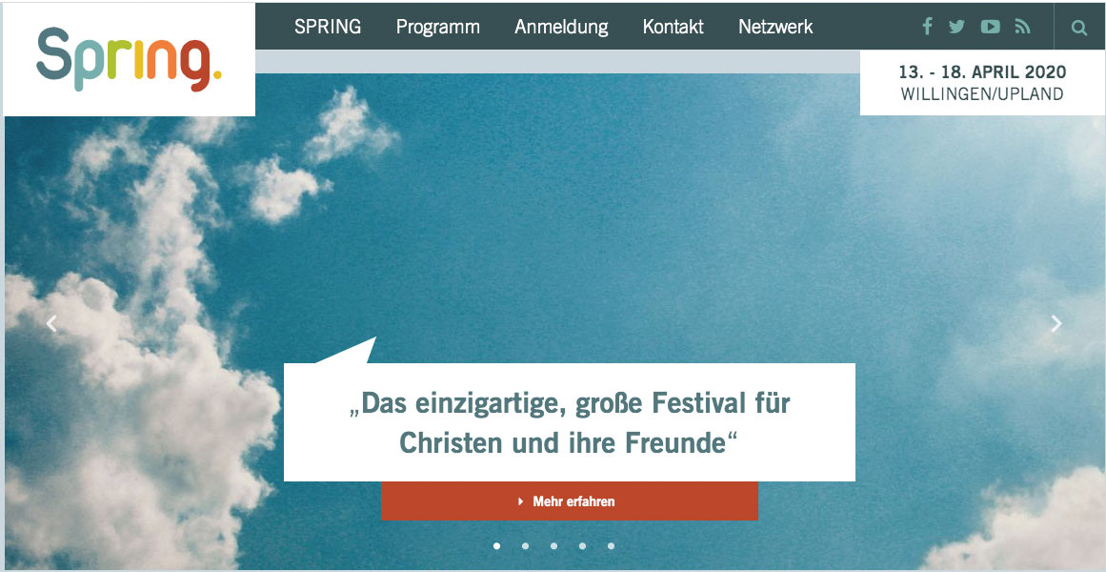
Task: Select the fifth carousel dot
Action: tap(611, 546)
